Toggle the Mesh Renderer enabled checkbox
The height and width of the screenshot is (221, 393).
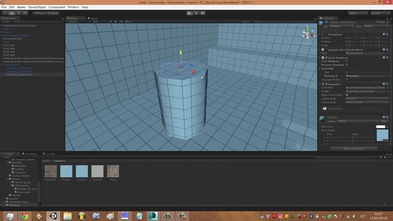tap(326, 58)
